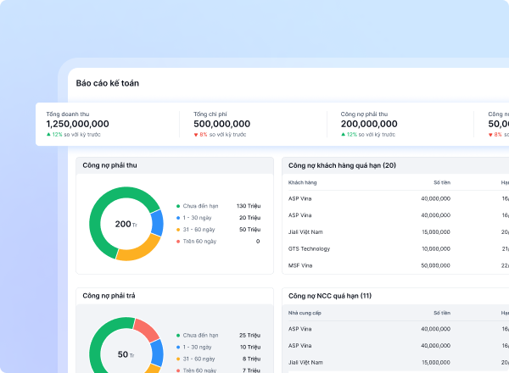Click the donut chart center showing 50 Tr
This screenshot has height=373, width=509.
tap(126, 354)
